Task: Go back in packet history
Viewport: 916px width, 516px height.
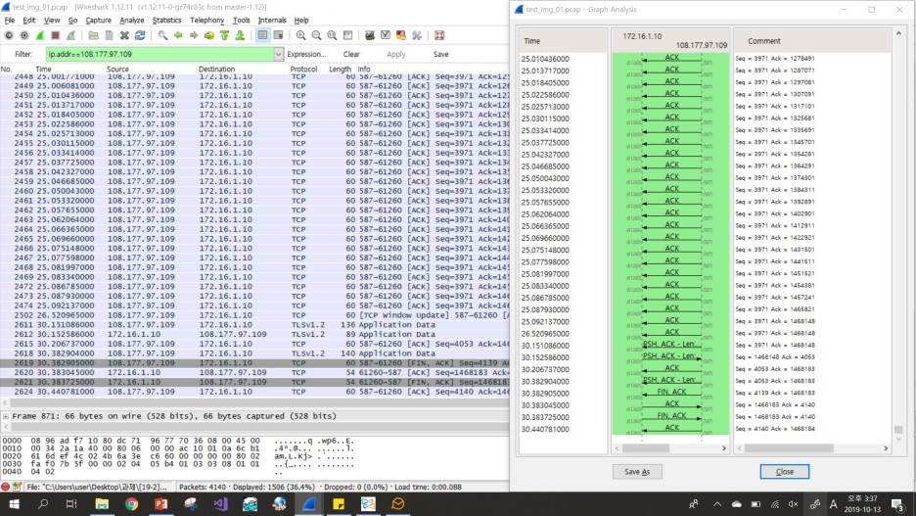Action: tap(178, 35)
